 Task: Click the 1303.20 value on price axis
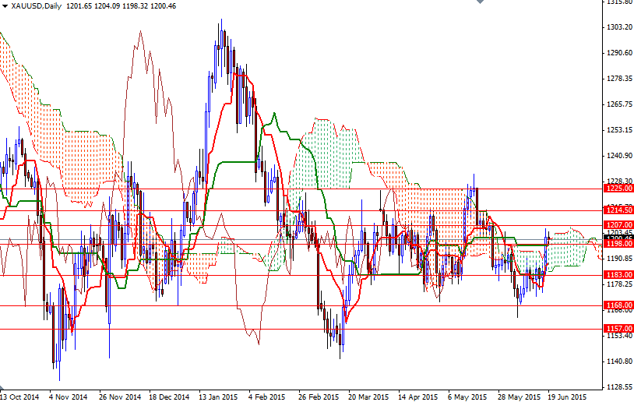(x=618, y=27)
